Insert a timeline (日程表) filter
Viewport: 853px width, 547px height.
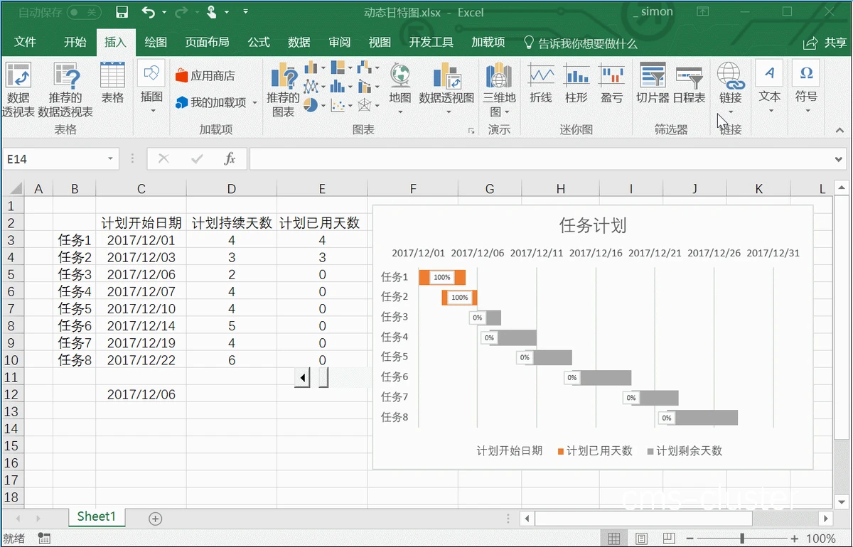point(689,84)
